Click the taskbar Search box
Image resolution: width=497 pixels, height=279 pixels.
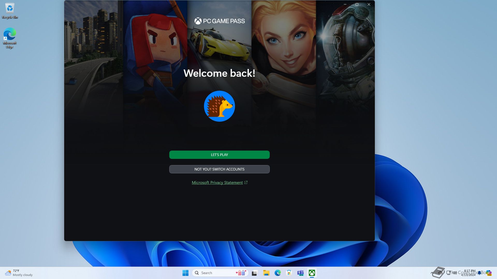click(x=220, y=273)
